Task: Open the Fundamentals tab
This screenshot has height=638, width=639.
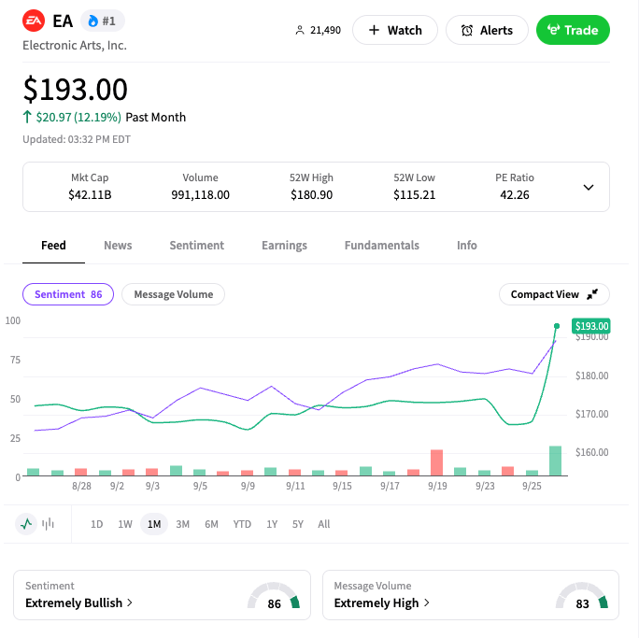Action: click(x=382, y=246)
